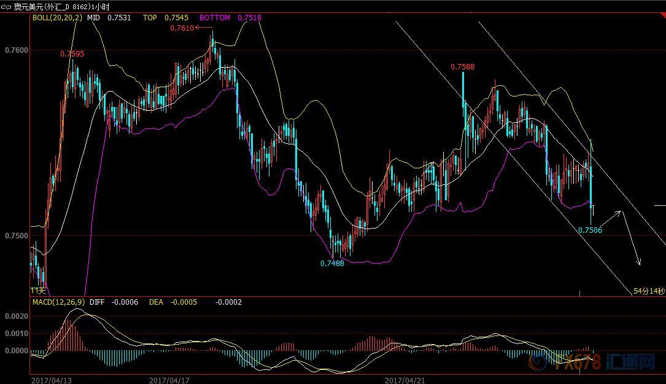Click the dashed arrow beside 0.7610
Image resolution: width=666 pixels, height=384 pixels.
pos(204,28)
